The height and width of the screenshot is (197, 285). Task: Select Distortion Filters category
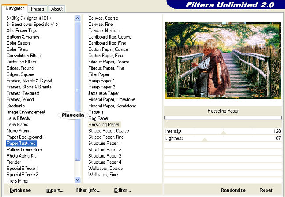tap(21, 62)
